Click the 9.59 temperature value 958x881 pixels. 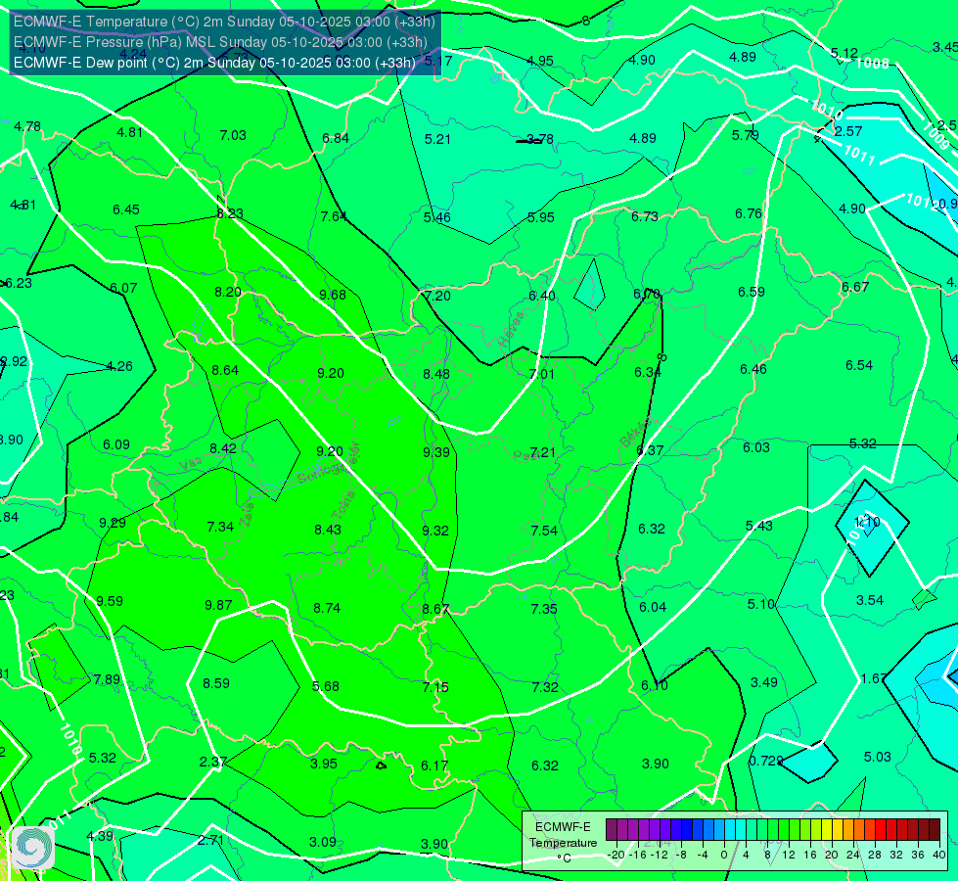[110, 601]
